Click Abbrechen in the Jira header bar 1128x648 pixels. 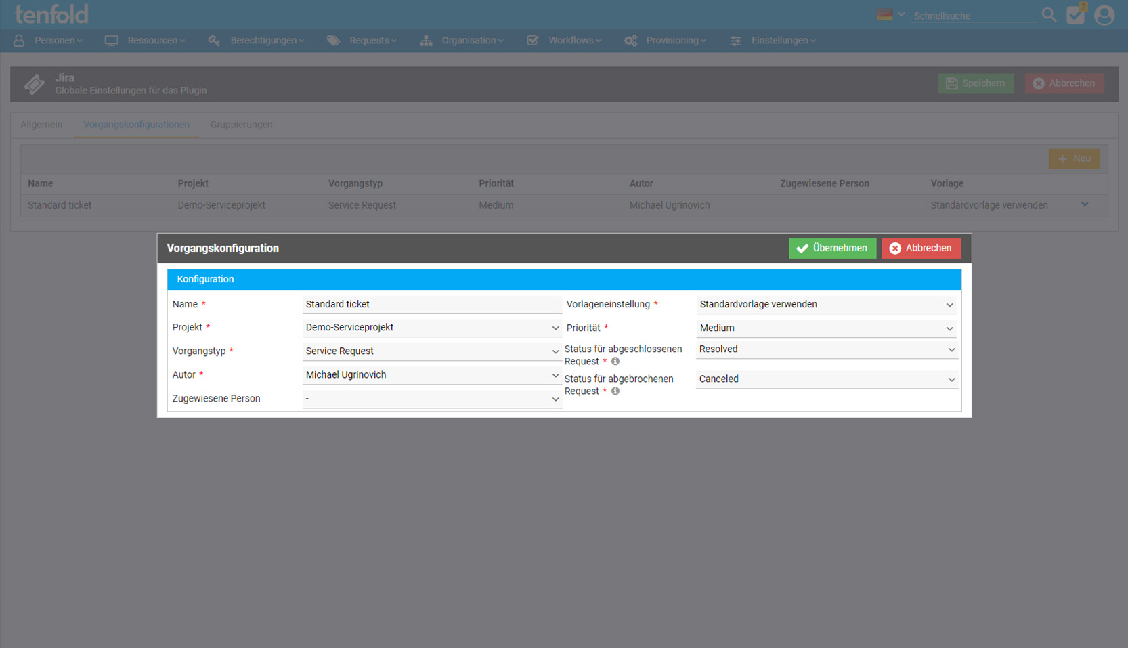click(x=1064, y=83)
